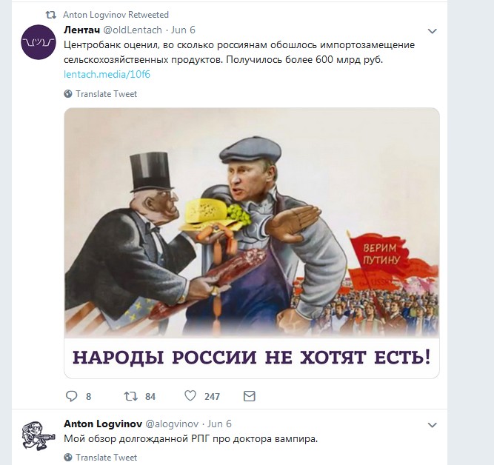Open the Лентач purple profile avatar
This screenshot has width=494, height=465.
[38, 42]
